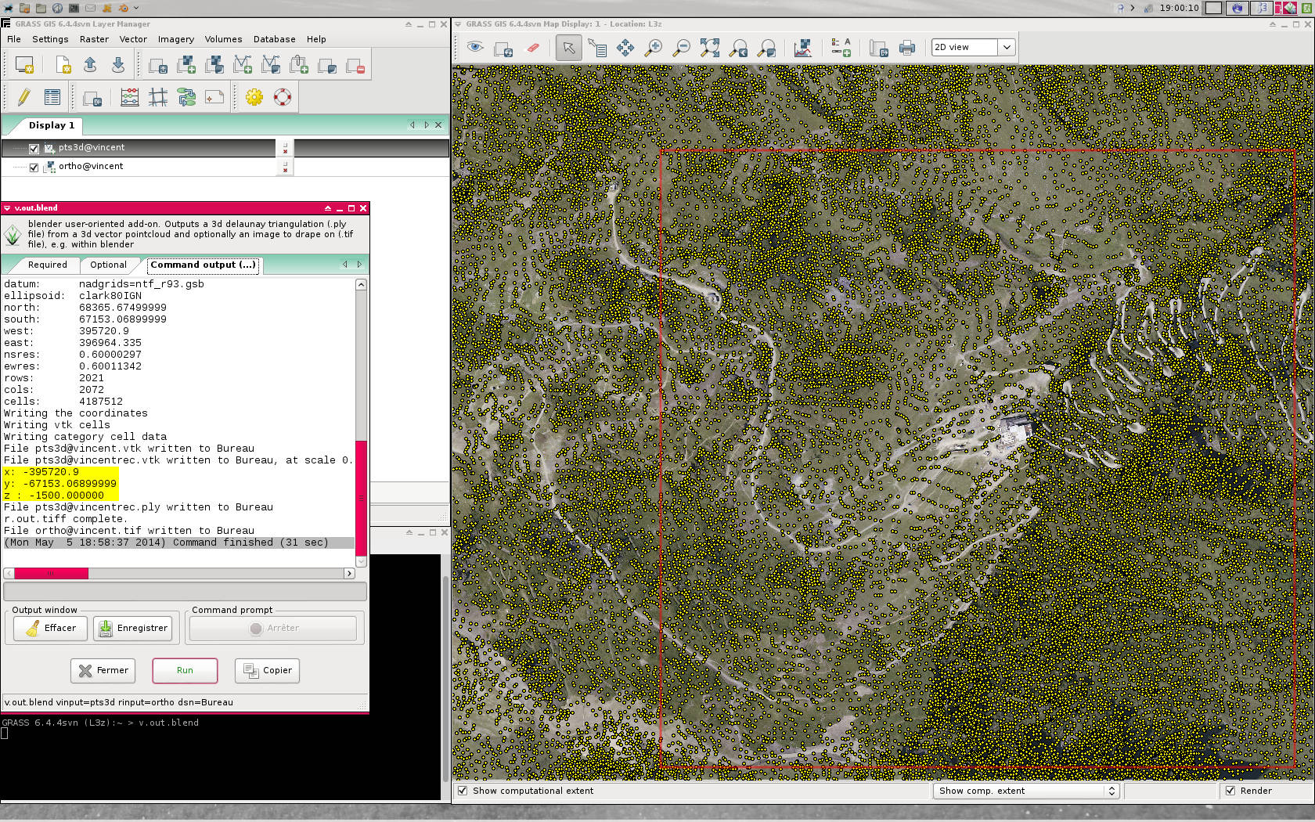Erase display with the eraser icon
The height and width of the screenshot is (822, 1315).
pos(532,48)
